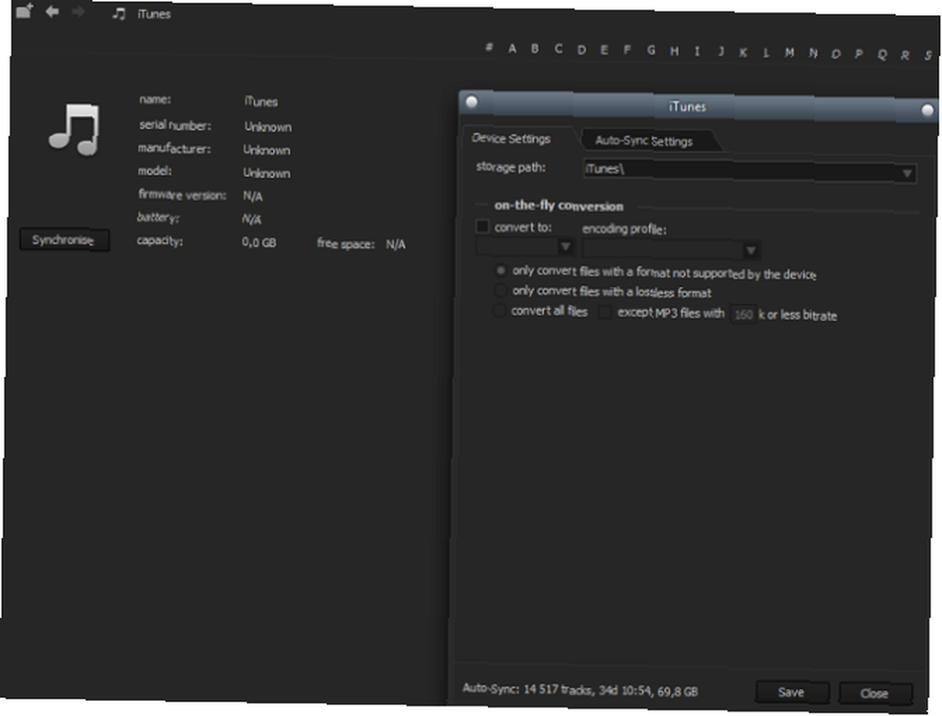Jump to letter M in the index

pyautogui.click(x=789, y=53)
